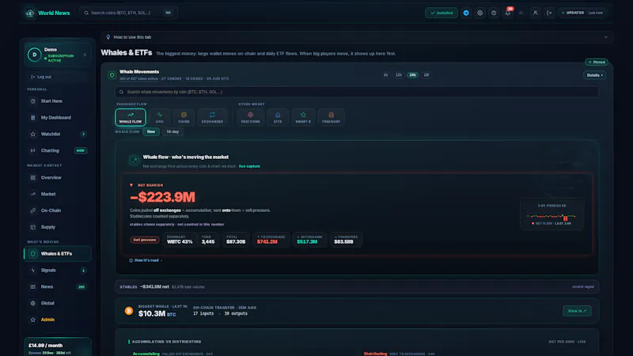Image resolution: width=633 pixels, height=356 pixels.
Task: Click the £14.99 / month subscription card
Action: tap(58, 347)
